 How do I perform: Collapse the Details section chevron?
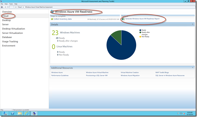[193, 24]
